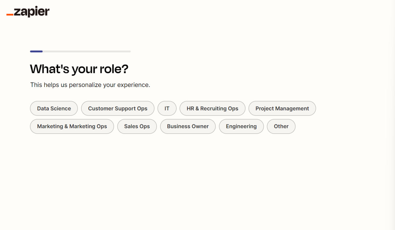The image size is (395, 230).
Task: Pick the IT role option
Action: click(167, 109)
